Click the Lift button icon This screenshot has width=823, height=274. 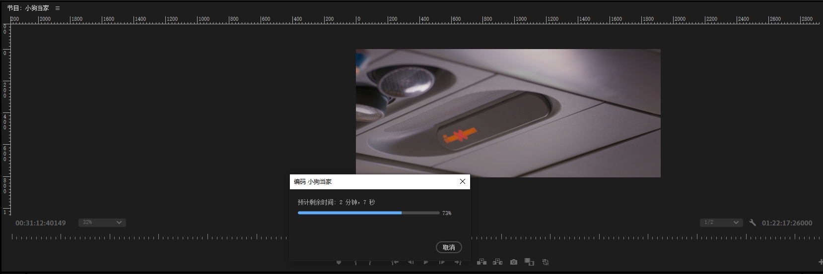(481, 262)
